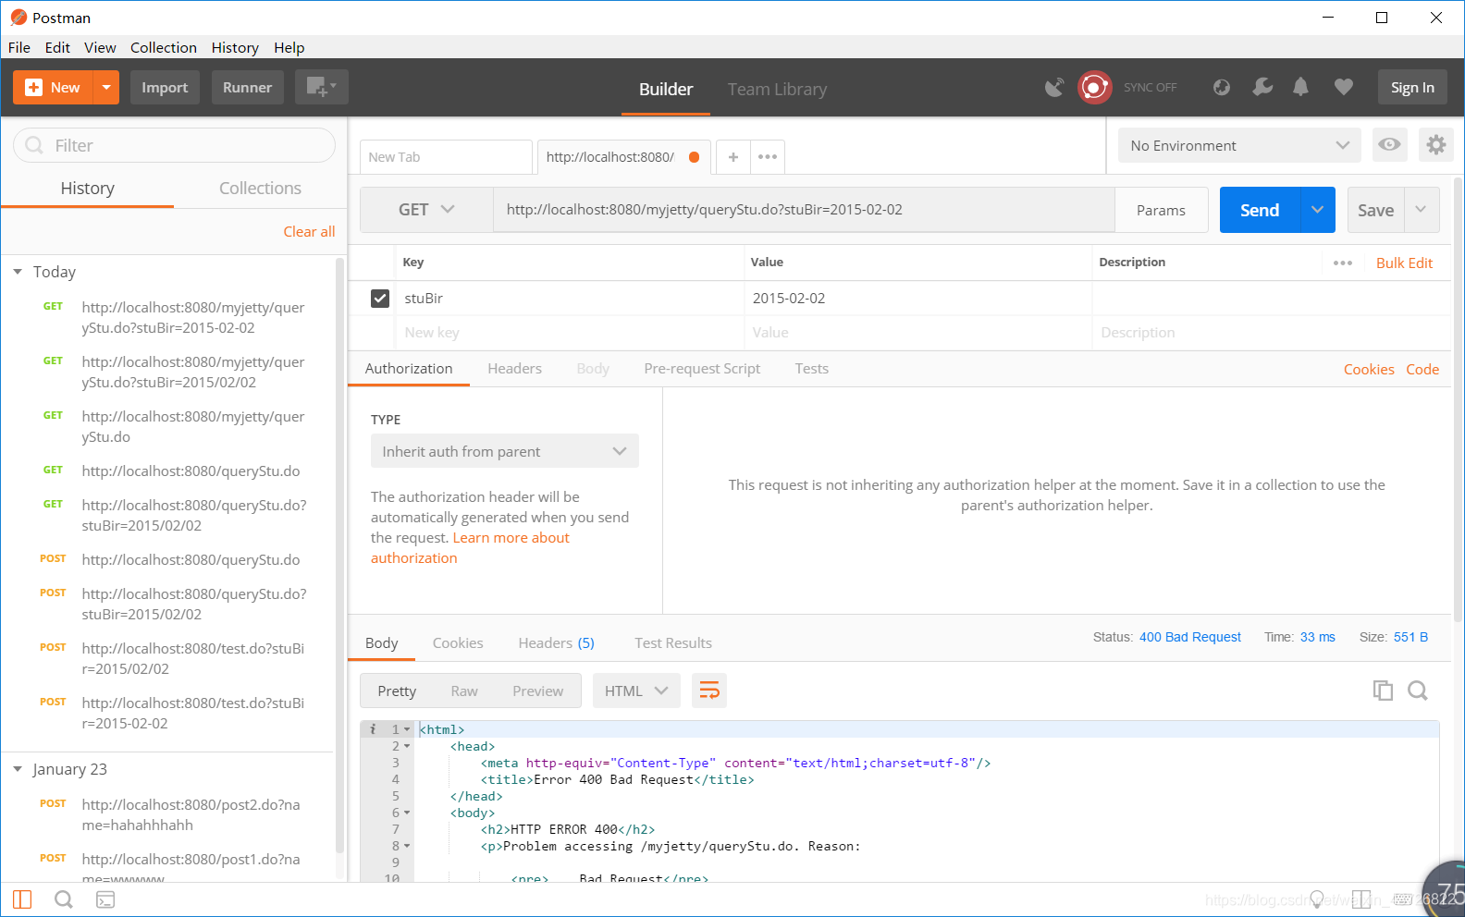Switch to response Headers (5) tab
The height and width of the screenshot is (917, 1465).
point(556,642)
